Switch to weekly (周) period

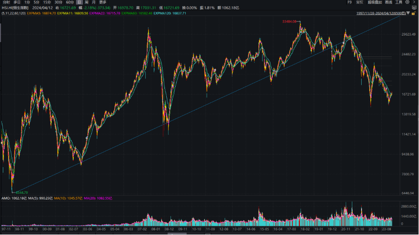click(x=86, y=2)
